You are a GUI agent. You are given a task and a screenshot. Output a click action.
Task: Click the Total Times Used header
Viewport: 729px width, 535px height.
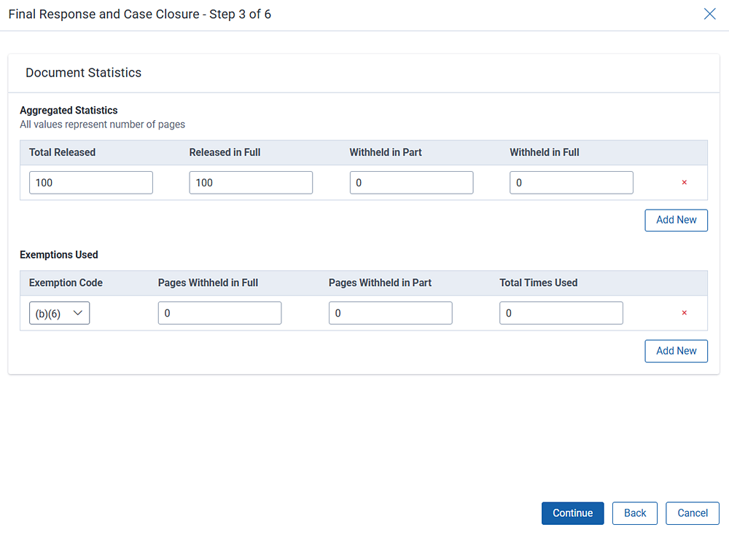[539, 283]
